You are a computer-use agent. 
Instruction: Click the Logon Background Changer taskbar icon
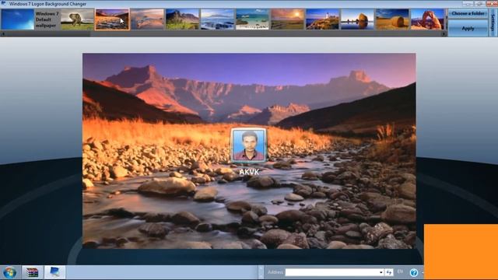point(54,272)
